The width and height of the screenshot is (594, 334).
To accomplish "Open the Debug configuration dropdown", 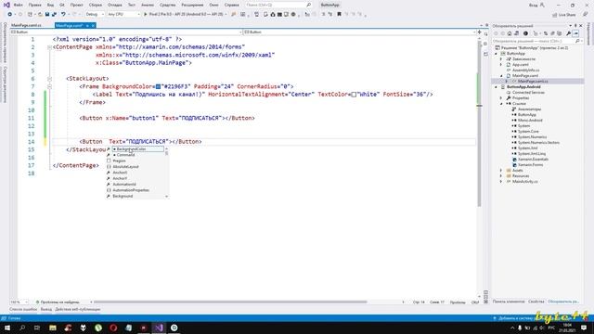I will [95, 15].
